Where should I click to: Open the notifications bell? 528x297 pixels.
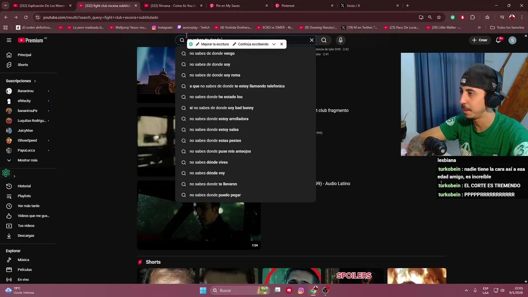pyautogui.click(x=498, y=40)
